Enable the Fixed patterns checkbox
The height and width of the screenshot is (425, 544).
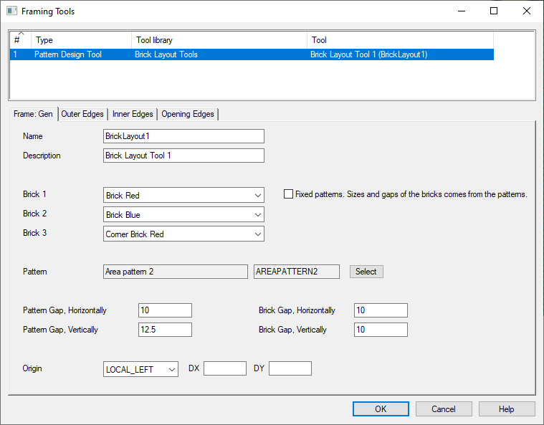click(289, 194)
